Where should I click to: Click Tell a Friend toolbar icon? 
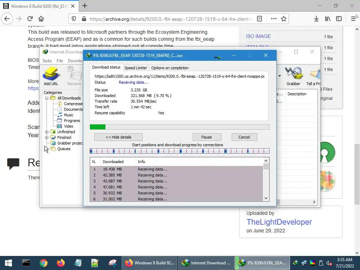click(314, 76)
